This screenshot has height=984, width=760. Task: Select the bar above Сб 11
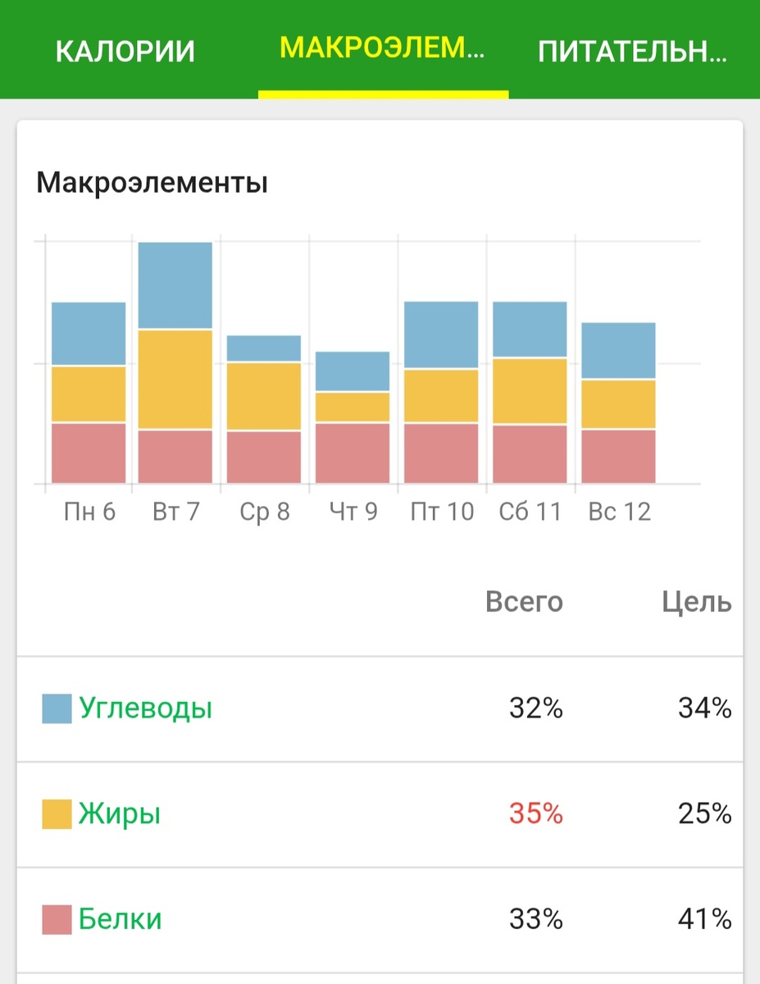click(x=530, y=394)
